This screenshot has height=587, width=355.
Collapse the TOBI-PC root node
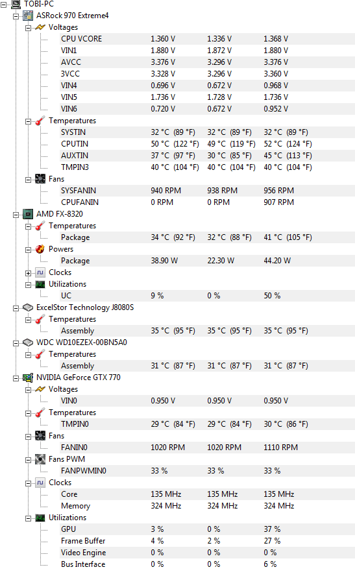(3, 5)
